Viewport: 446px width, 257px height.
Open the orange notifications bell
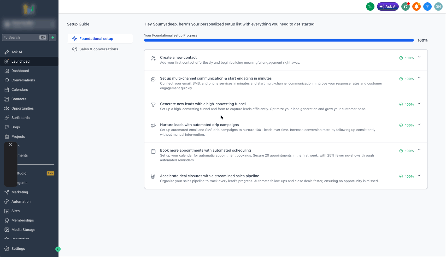click(x=416, y=7)
